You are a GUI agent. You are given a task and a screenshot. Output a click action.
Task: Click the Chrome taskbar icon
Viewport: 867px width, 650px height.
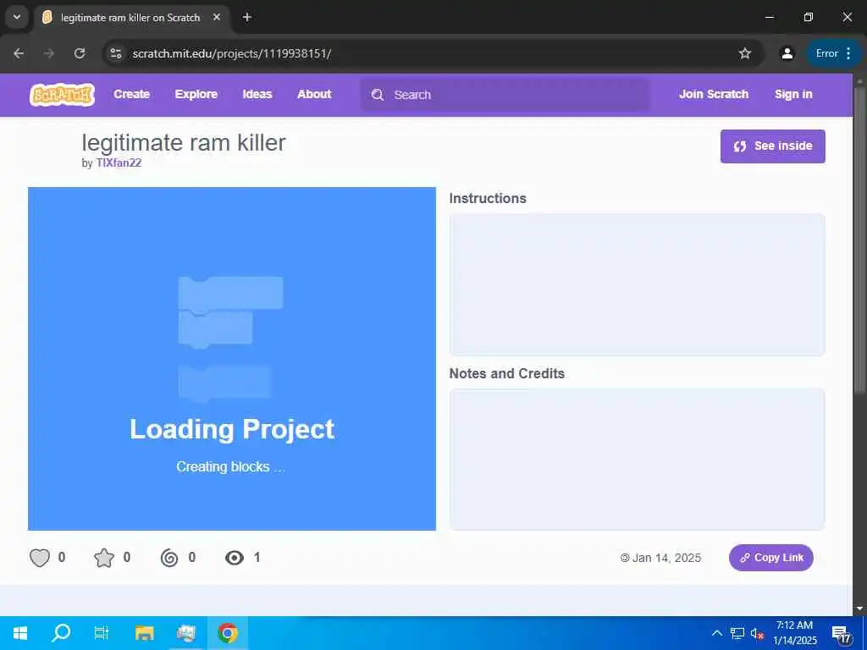[228, 633]
